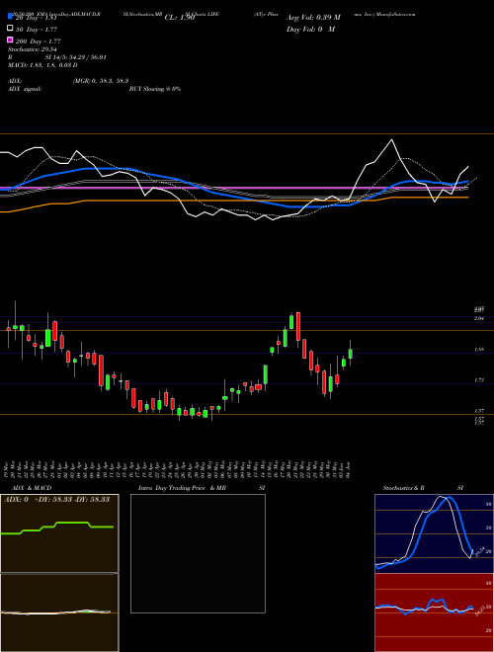Click the 'Stochastics & RSI' panel title

coord(423,488)
